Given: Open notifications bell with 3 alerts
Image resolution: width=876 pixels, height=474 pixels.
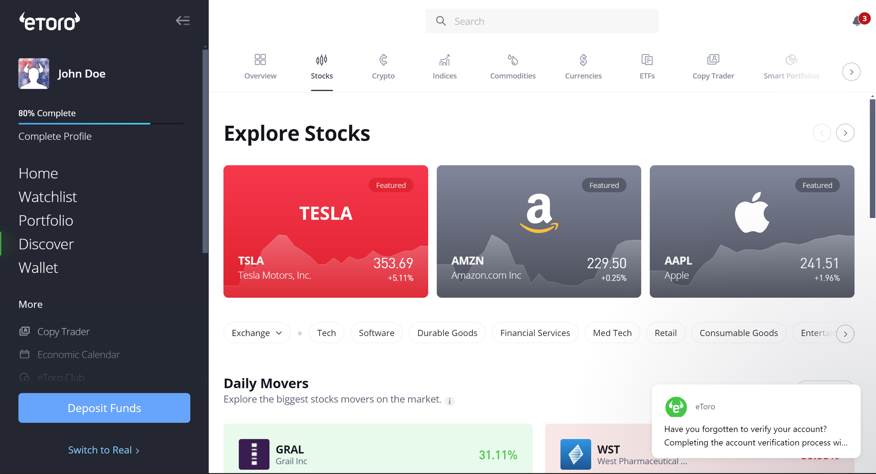Looking at the screenshot, I should pyautogui.click(x=857, y=21).
